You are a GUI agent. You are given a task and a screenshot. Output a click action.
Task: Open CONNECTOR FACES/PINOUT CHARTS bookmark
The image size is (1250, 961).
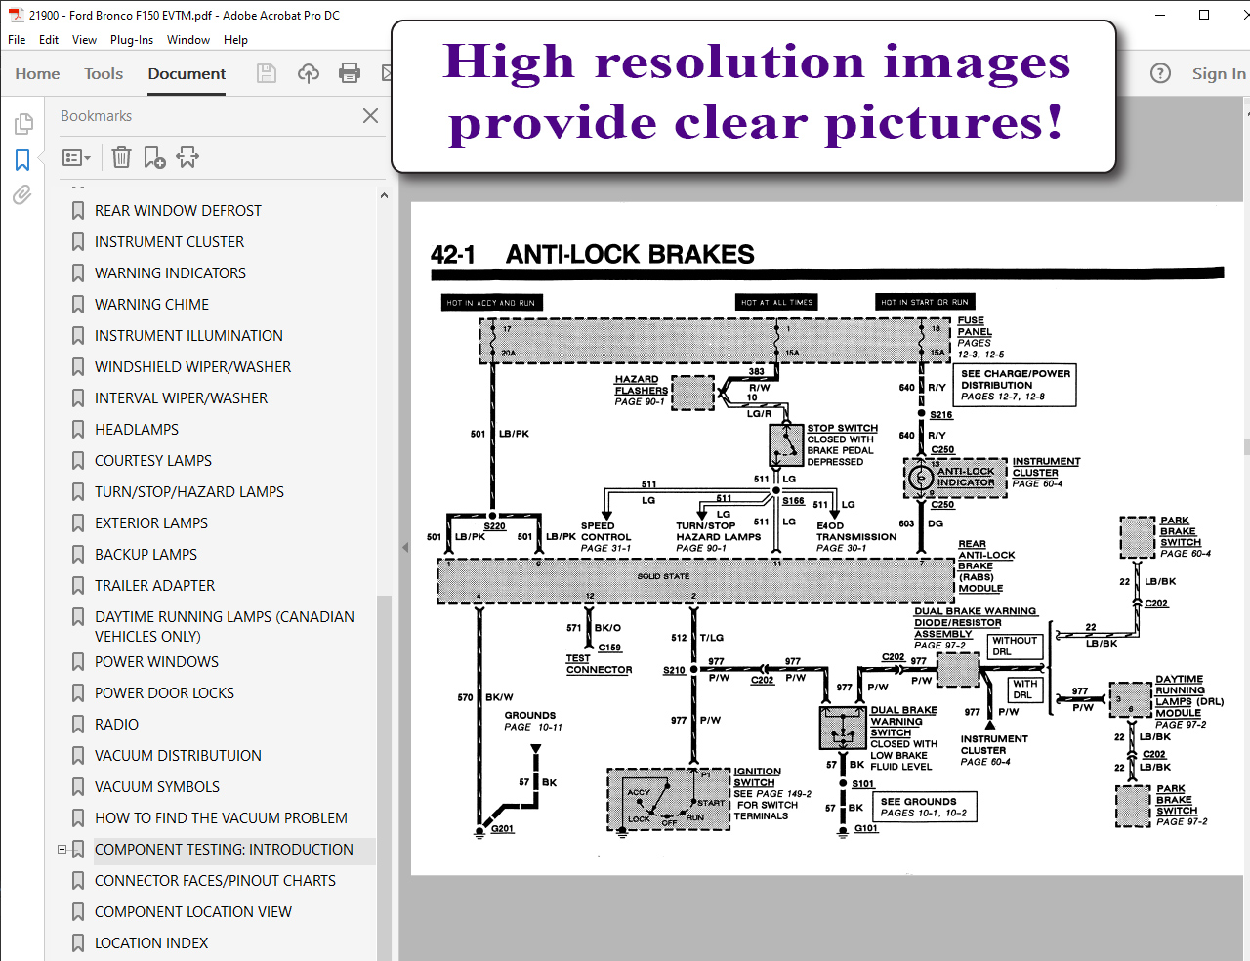[215, 881]
